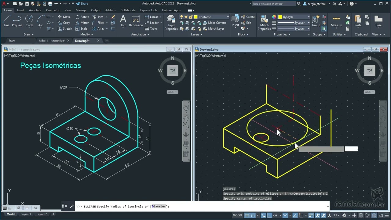Click the Paste clipboard icon

358,21
